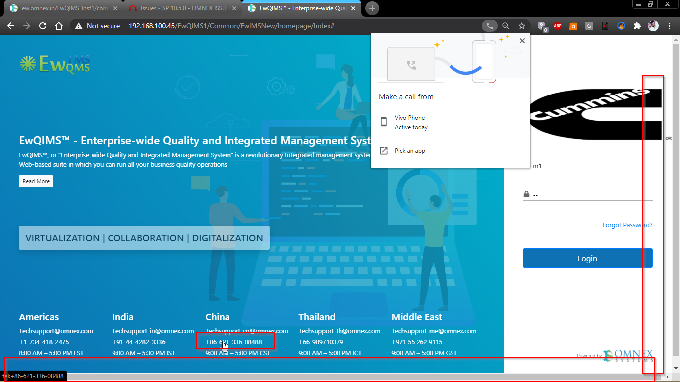This screenshot has height=382, width=680.
Task: Click the Omnex Systems logo
Action: pyautogui.click(x=627, y=355)
